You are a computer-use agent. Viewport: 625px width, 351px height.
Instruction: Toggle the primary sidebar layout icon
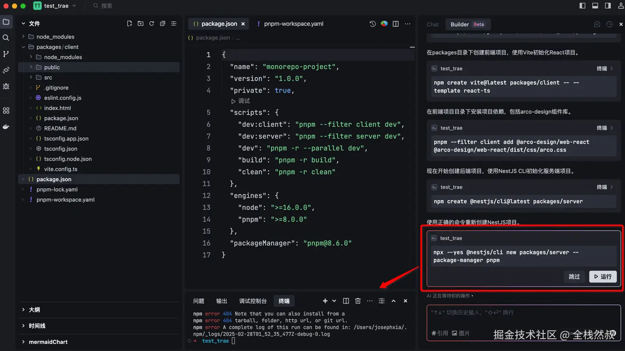click(x=583, y=6)
